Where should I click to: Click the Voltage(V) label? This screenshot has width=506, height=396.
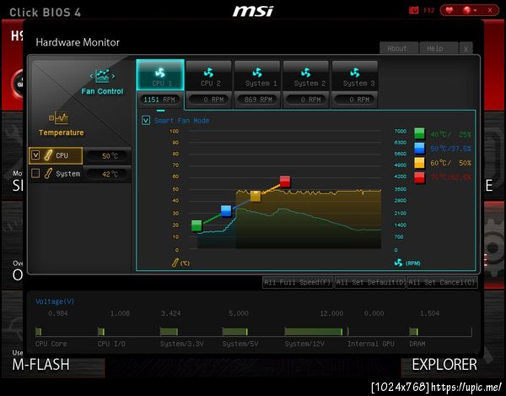point(55,301)
